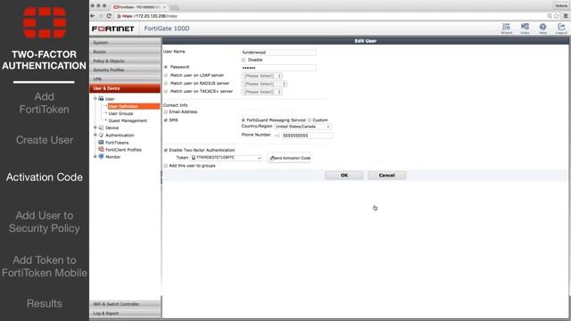This screenshot has width=571, height=321.
Task: Click the browser search magnifier icon
Action: (550, 16)
